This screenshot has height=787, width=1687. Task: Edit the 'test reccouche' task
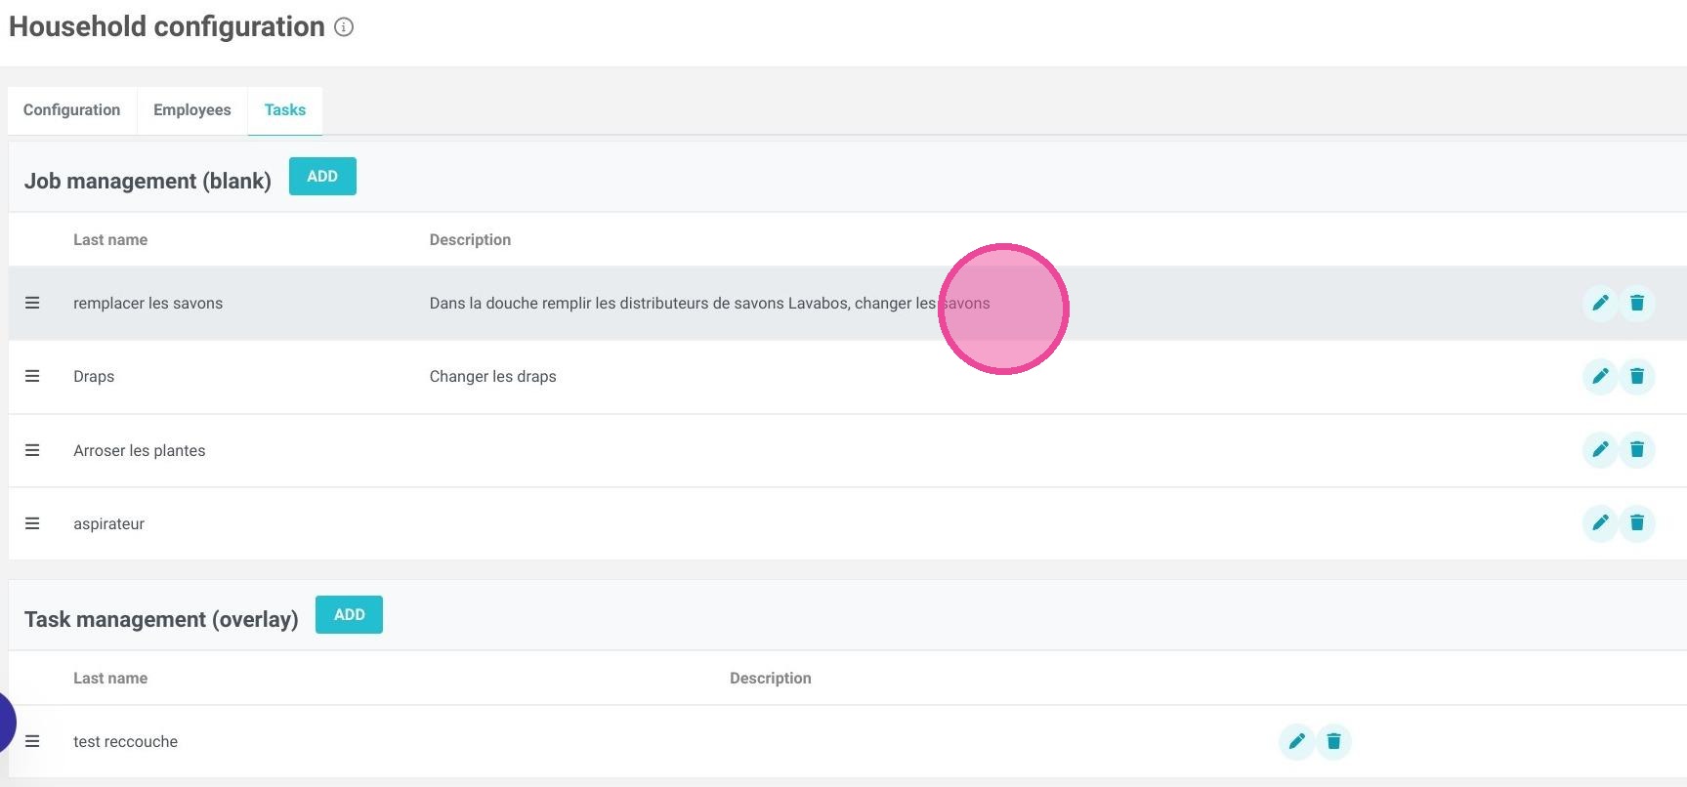tap(1296, 741)
